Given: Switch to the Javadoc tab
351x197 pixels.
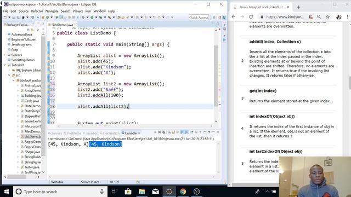Looking at the screenshot, I should [x=90, y=133].
